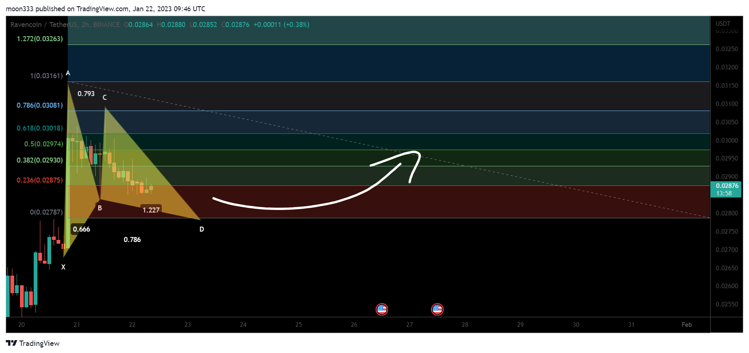Image resolution: width=749 pixels, height=353 pixels.
Task: Select the 0.618(0.03018) Fibonacci level label
Action: [40, 128]
